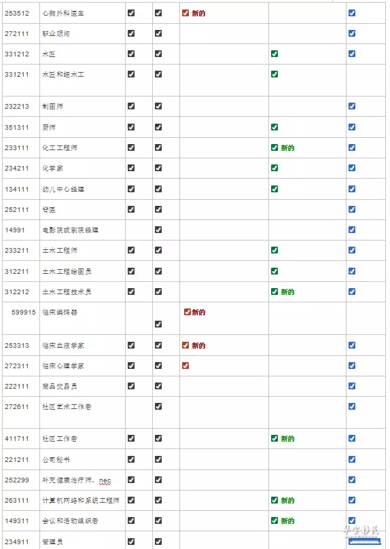
Task: Click the 补充健康治疗师 nec occupation text
Action: coord(77,480)
